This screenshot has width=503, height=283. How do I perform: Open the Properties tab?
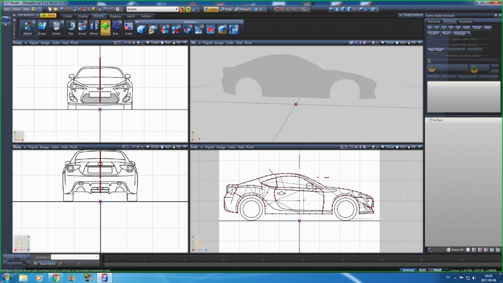(x=465, y=22)
